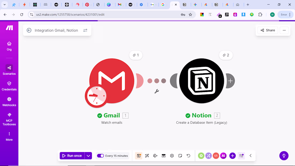
Task: Navigate back in the browser
Action: (5, 14)
